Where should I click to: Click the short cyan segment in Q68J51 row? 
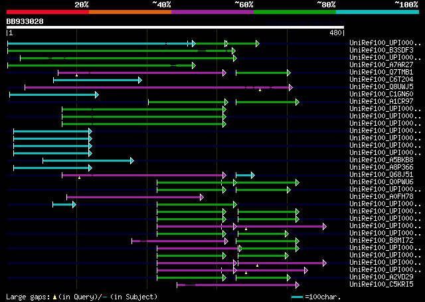tap(244, 175)
